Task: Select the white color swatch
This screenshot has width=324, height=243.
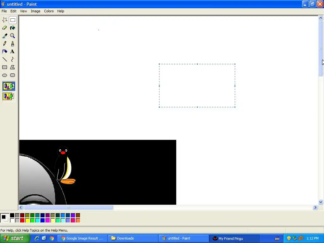Action: 12,221
